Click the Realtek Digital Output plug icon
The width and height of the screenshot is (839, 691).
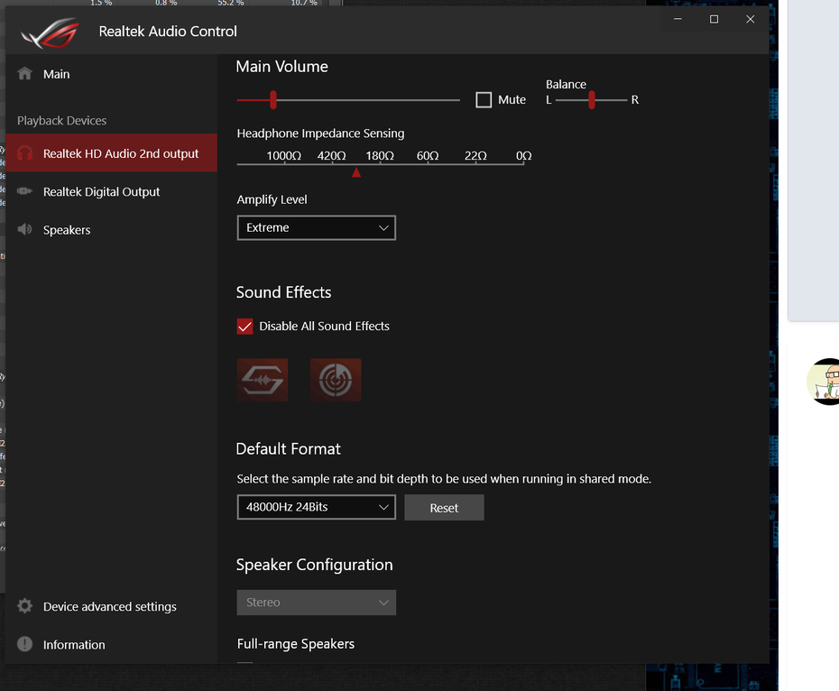[25, 191]
